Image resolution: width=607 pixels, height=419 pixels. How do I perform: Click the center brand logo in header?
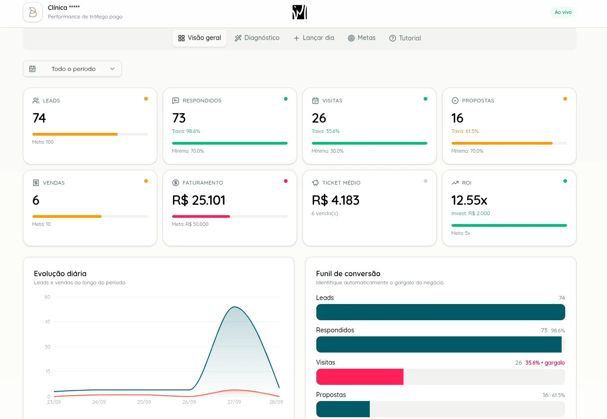point(300,12)
